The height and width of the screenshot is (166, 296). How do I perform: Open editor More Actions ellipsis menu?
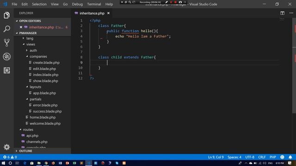[x=291, y=13]
